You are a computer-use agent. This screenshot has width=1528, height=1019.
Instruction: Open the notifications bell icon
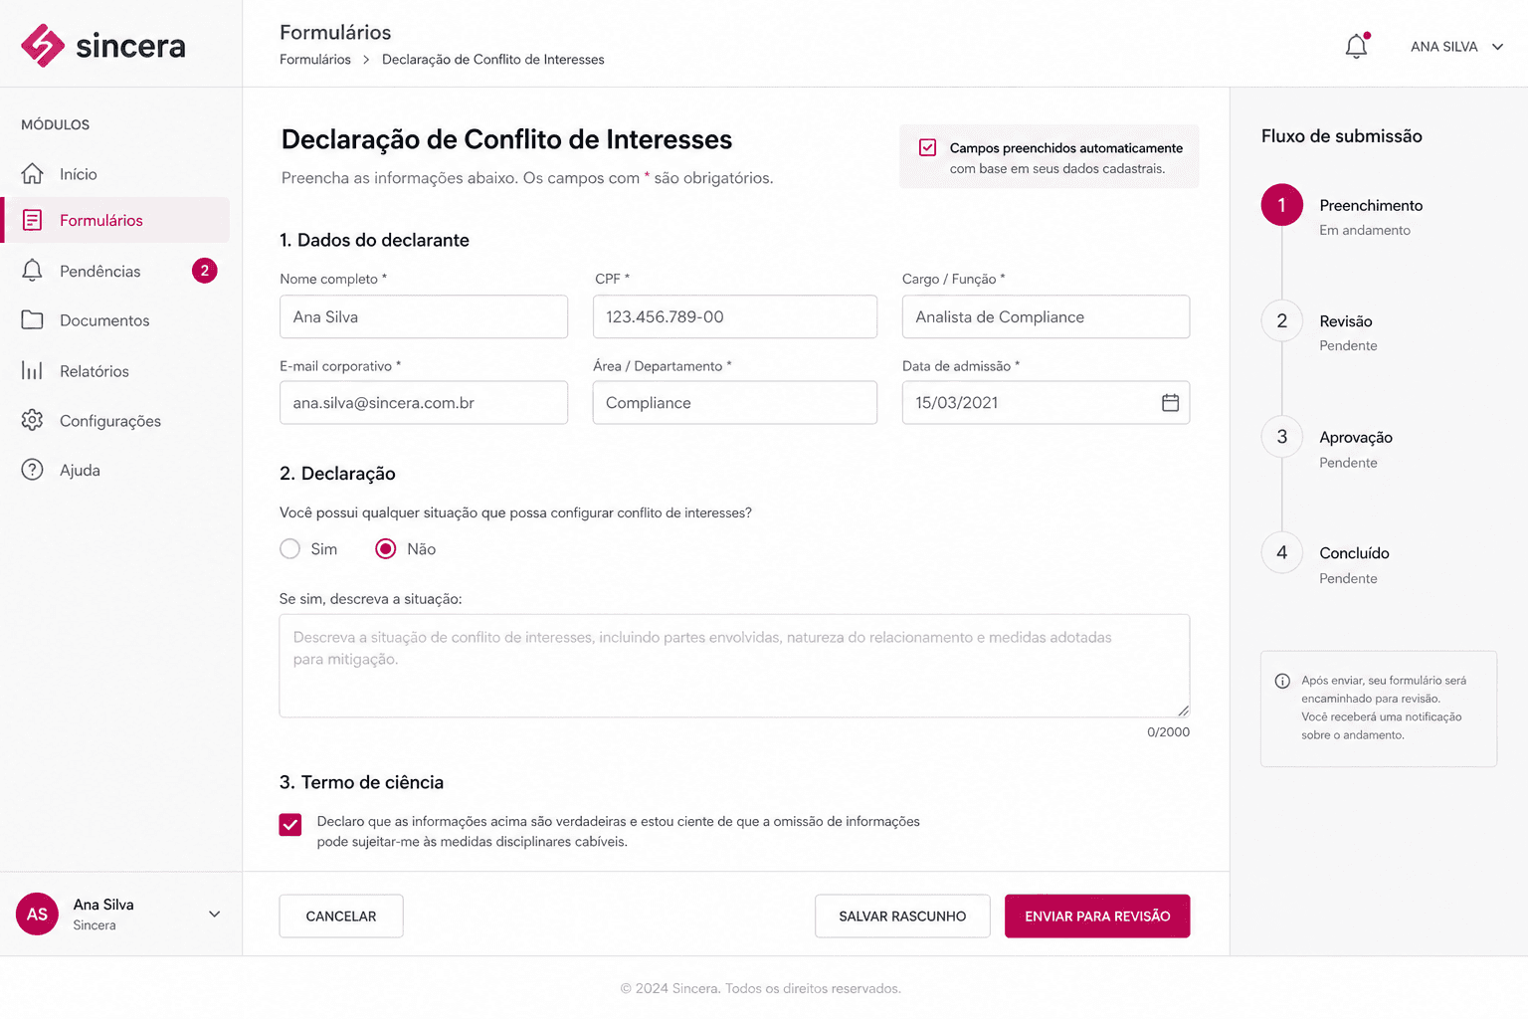pyautogui.click(x=1356, y=46)
